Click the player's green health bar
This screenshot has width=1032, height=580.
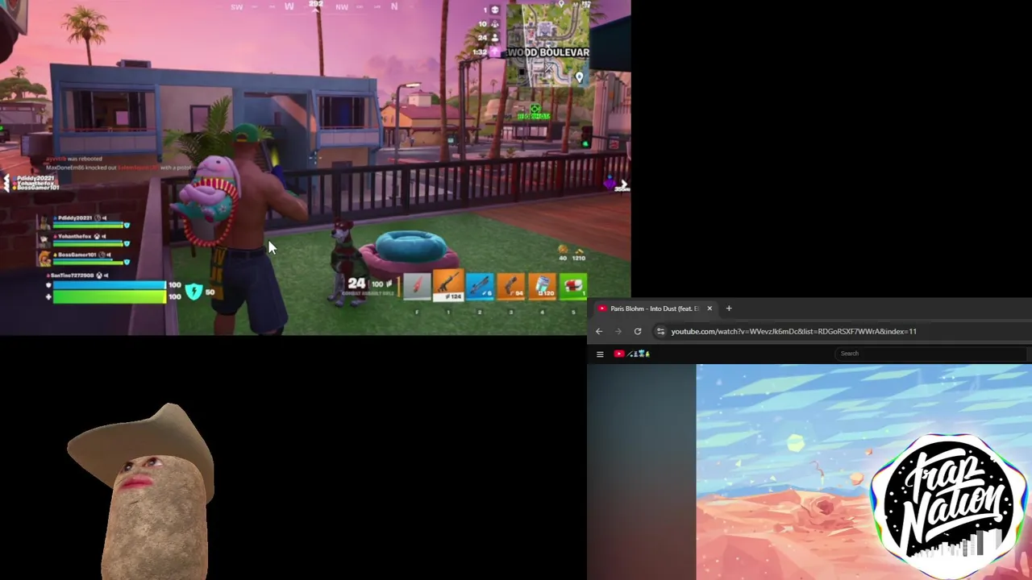tap(108, 297)
